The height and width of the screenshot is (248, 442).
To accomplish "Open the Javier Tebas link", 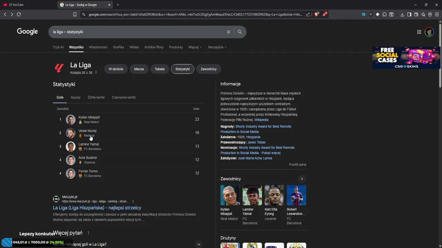I will [x=256, y=142].
